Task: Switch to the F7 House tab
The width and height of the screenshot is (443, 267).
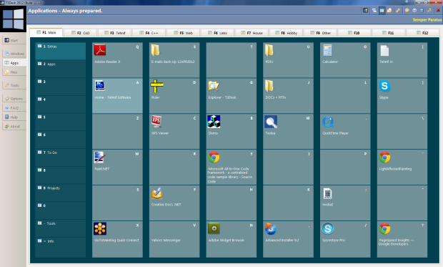Action: 252,33
